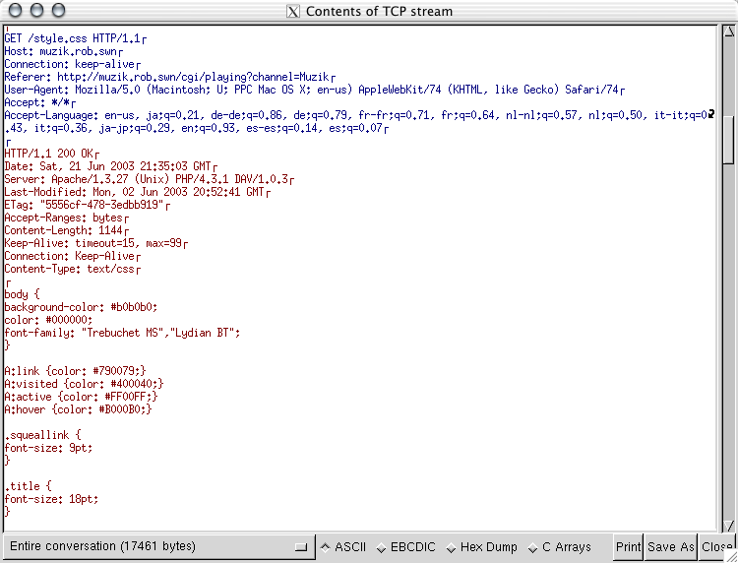Click the 'Content-Type: text/css' line
Screen dimensions: 738x563
pos(73,269)
